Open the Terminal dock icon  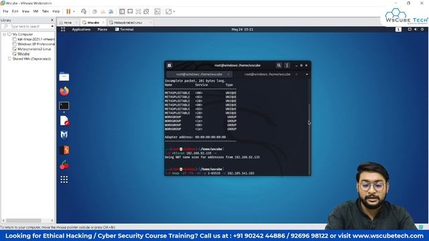point(64,106)
